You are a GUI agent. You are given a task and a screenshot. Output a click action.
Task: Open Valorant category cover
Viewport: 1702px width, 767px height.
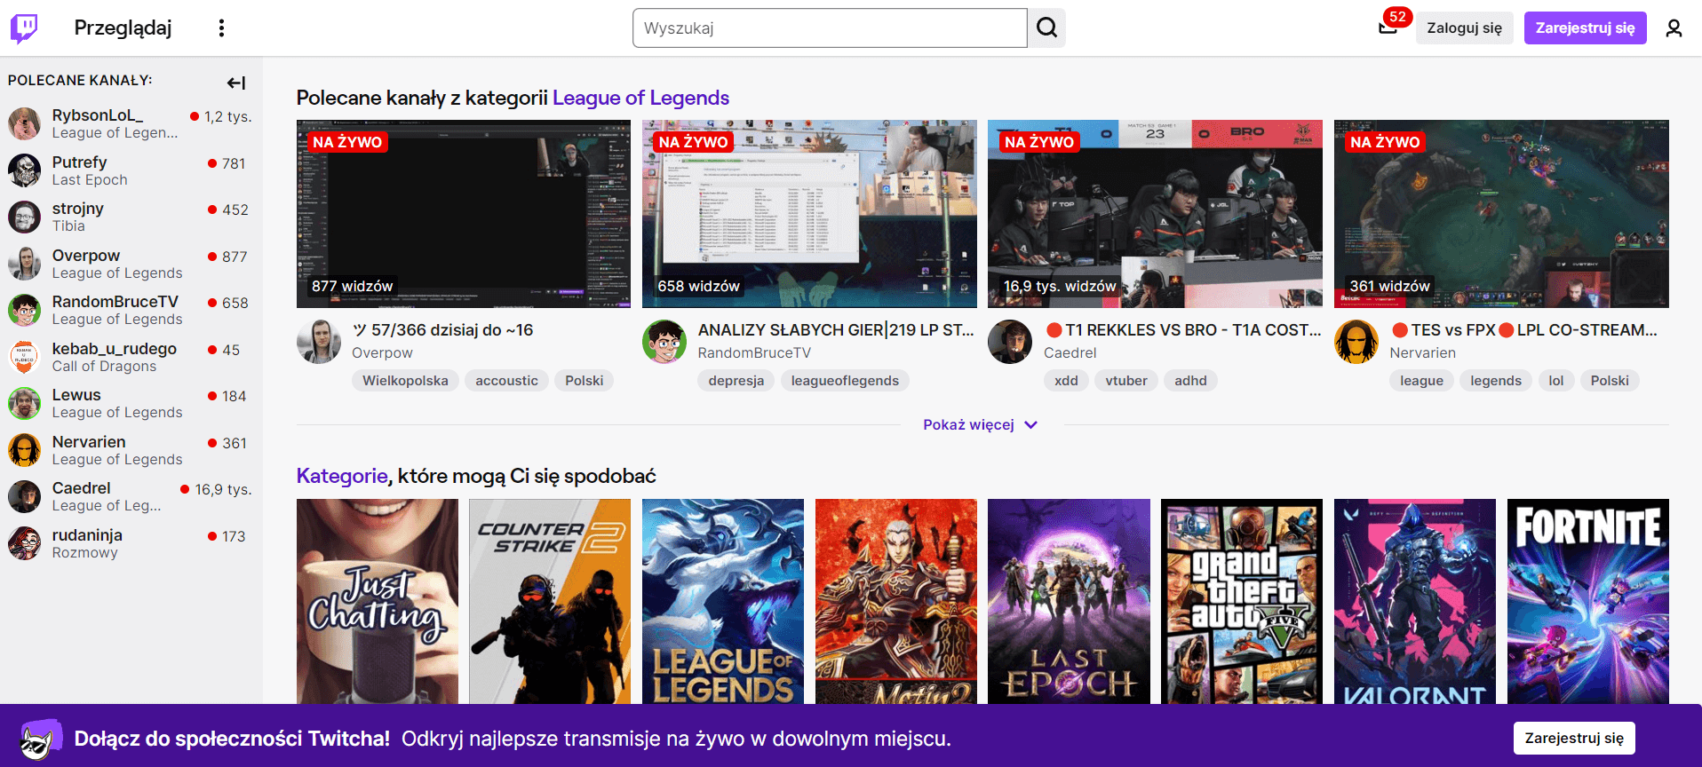(x=1415, y=602)
